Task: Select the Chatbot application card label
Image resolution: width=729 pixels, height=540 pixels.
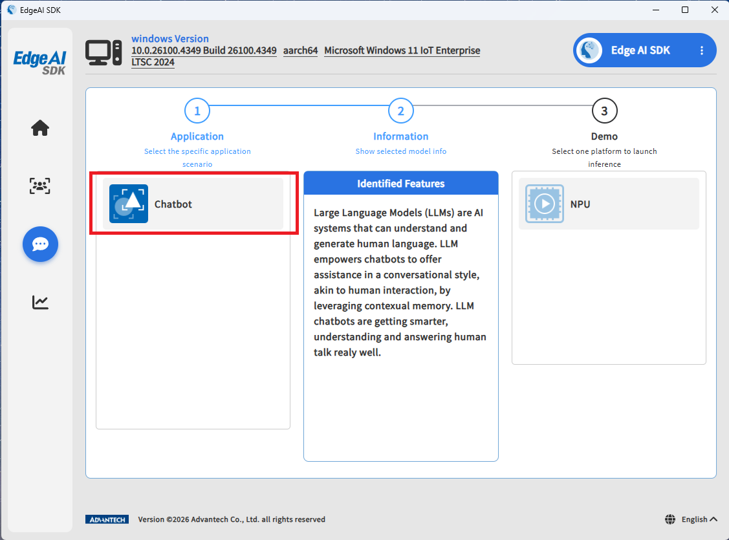Action: [x=173, y=204]
